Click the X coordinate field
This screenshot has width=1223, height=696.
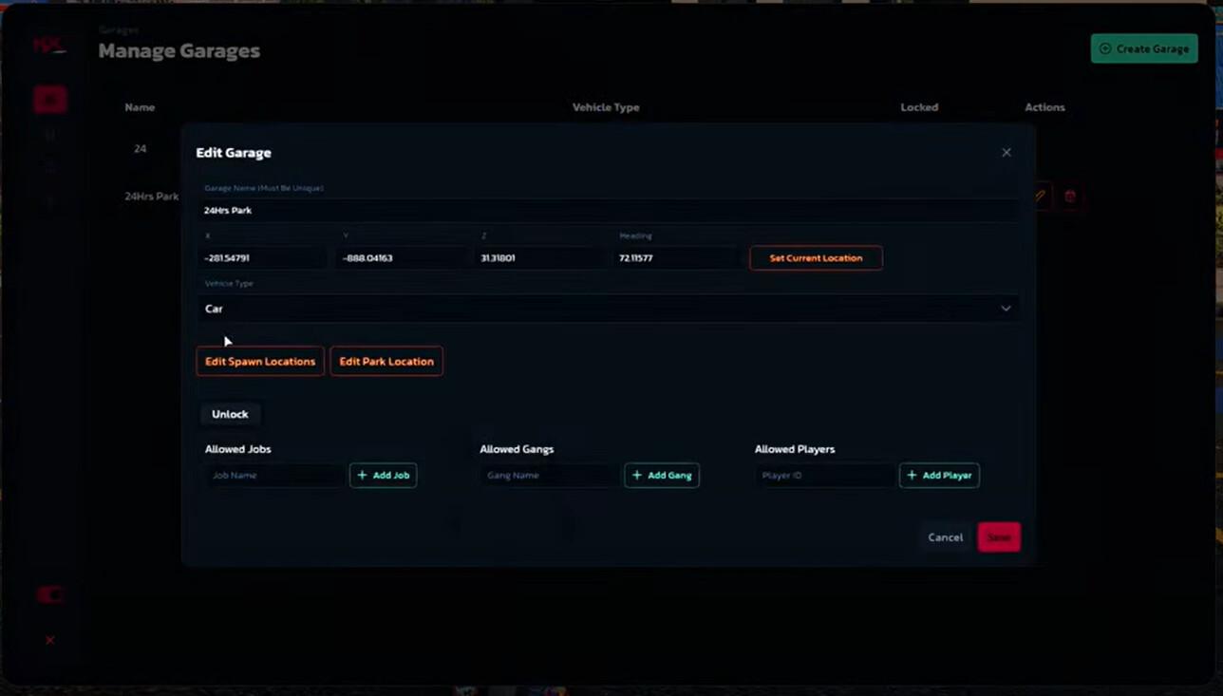click(263, 257)
